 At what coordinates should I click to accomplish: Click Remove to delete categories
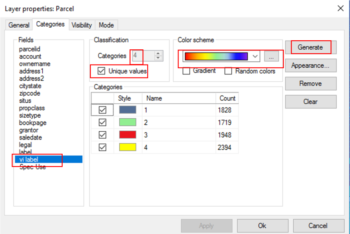[310, 83]
